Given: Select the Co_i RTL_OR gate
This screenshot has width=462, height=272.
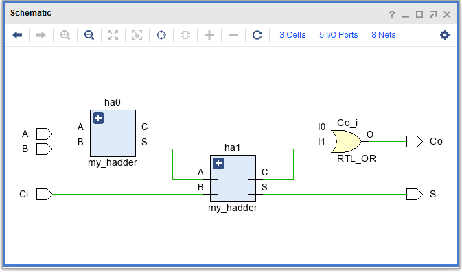Looking at the screenshot, I should pyautogui.click(x=346, y=141).
